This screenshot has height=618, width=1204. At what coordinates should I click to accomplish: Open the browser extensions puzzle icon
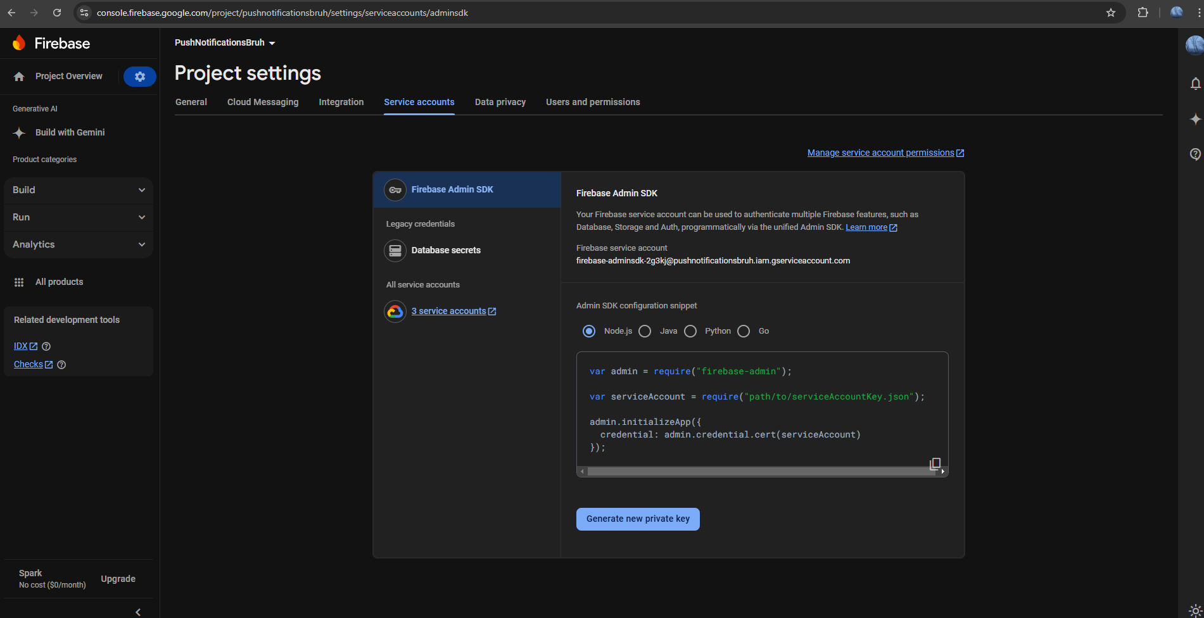click(x=1143, y=13)
